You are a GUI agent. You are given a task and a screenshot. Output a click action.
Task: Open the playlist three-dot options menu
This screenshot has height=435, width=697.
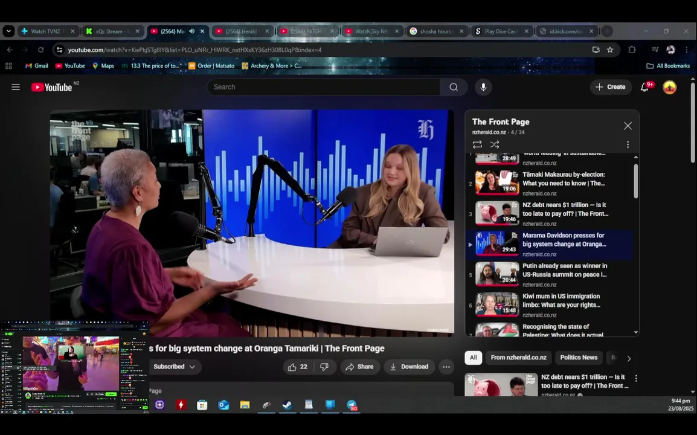tap(628, 144)
